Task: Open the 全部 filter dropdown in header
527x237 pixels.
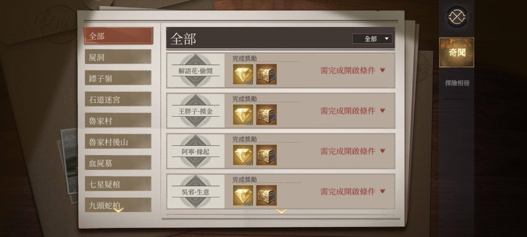Action: pyautogui.click(x=372, y=39)
